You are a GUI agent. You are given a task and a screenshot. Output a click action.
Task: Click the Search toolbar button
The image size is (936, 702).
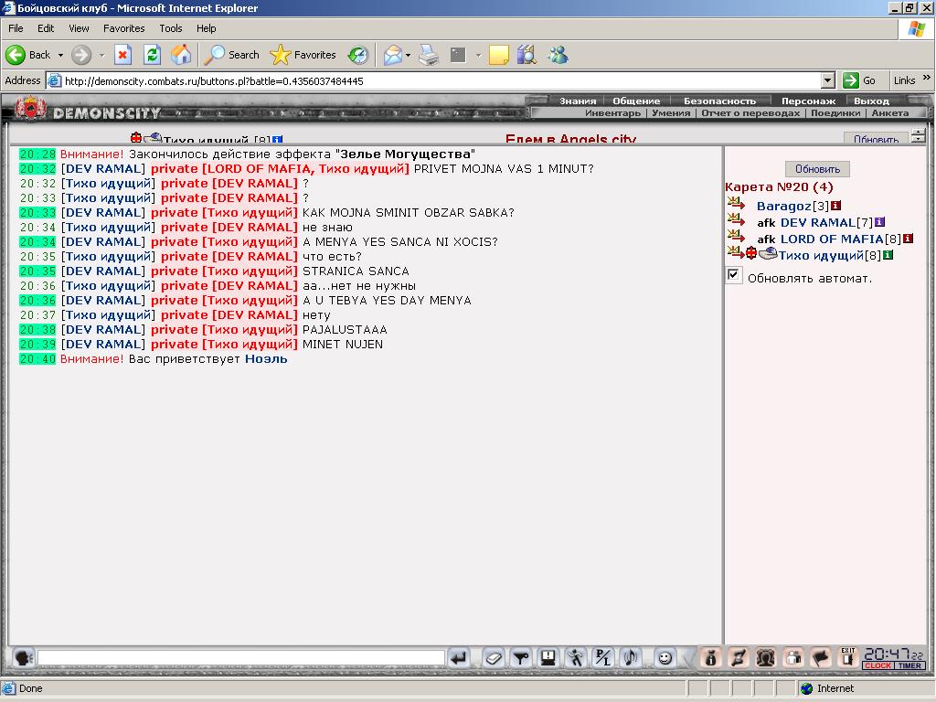pos(232,55)
